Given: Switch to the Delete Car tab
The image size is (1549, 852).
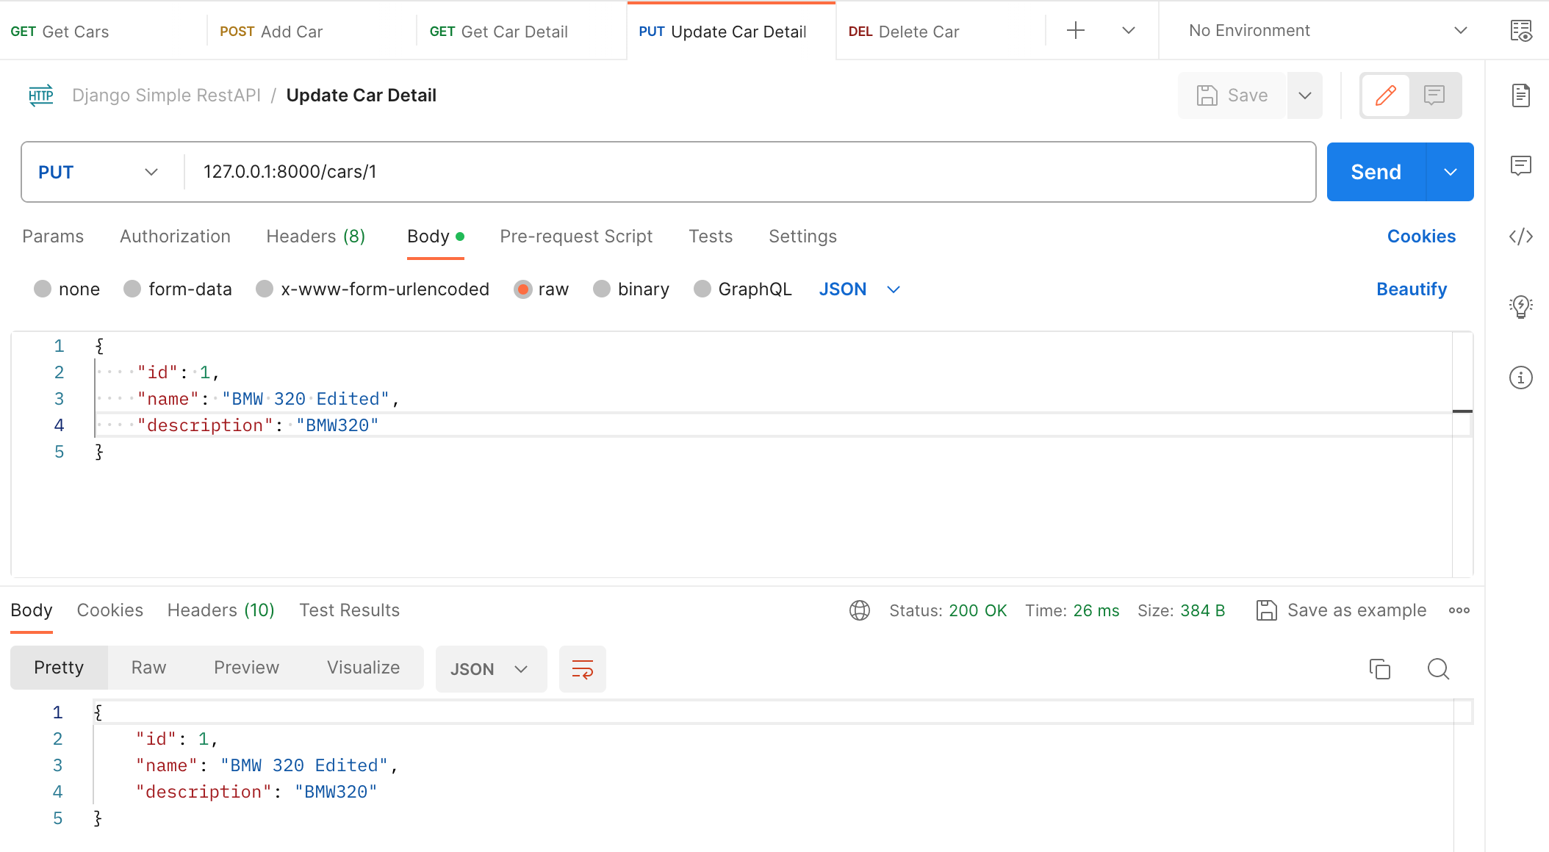Looking at the screenshot, I should pos(919,32).
